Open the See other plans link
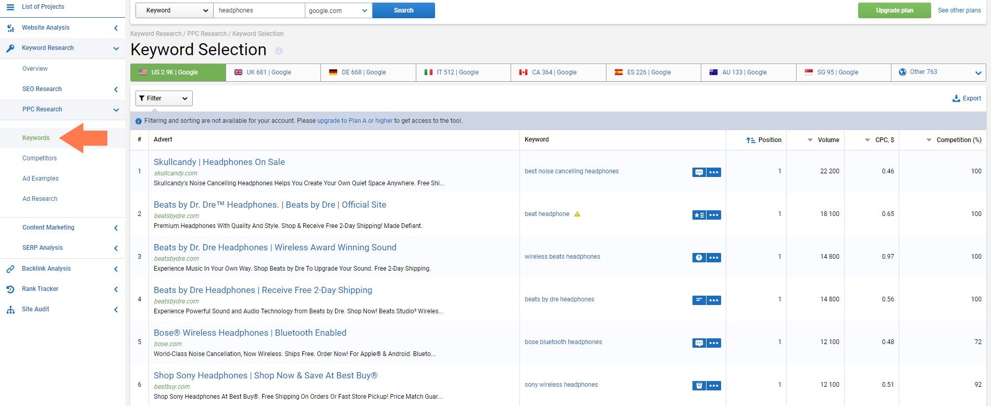This screenshot has height=406, width=991. pos(959,10)
